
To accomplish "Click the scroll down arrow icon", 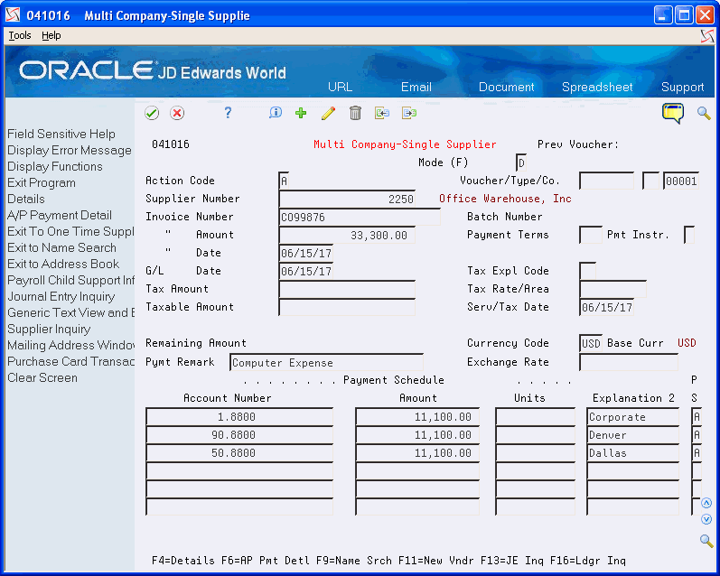I will click(x=706, y=519).
